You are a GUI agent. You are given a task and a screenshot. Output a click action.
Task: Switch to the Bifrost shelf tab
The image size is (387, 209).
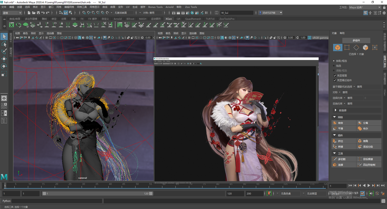(130, 19)
